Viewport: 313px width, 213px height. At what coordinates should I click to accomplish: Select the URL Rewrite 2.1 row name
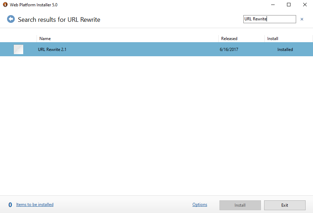52,50
